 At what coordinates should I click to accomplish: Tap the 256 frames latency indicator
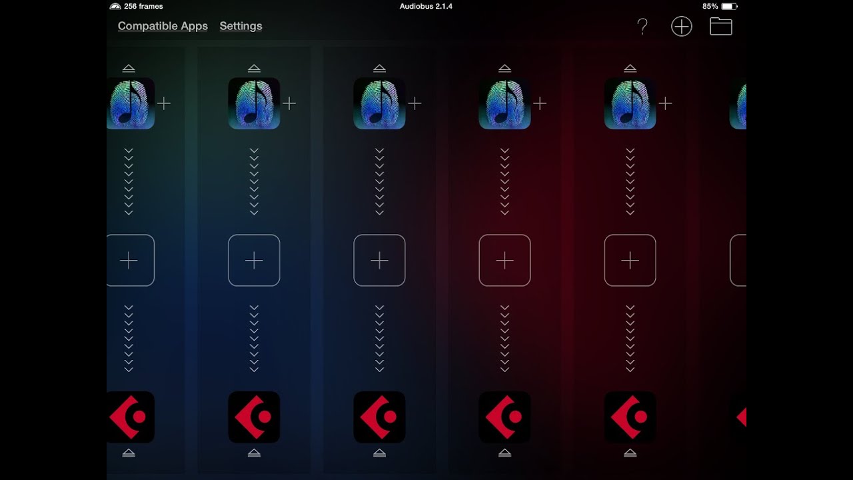[137, 6]
